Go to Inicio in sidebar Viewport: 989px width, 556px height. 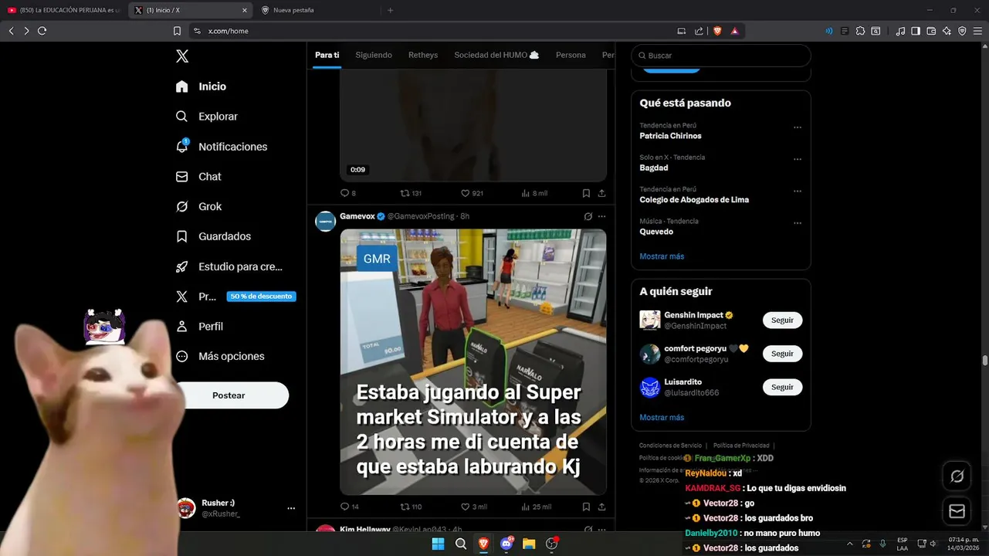click(x=202, y=86)
